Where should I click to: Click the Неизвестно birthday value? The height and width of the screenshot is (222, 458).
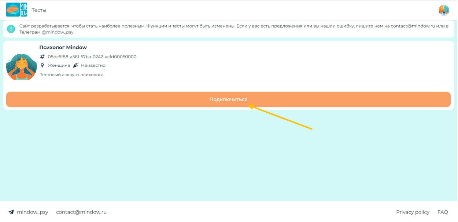pos(93,65)
